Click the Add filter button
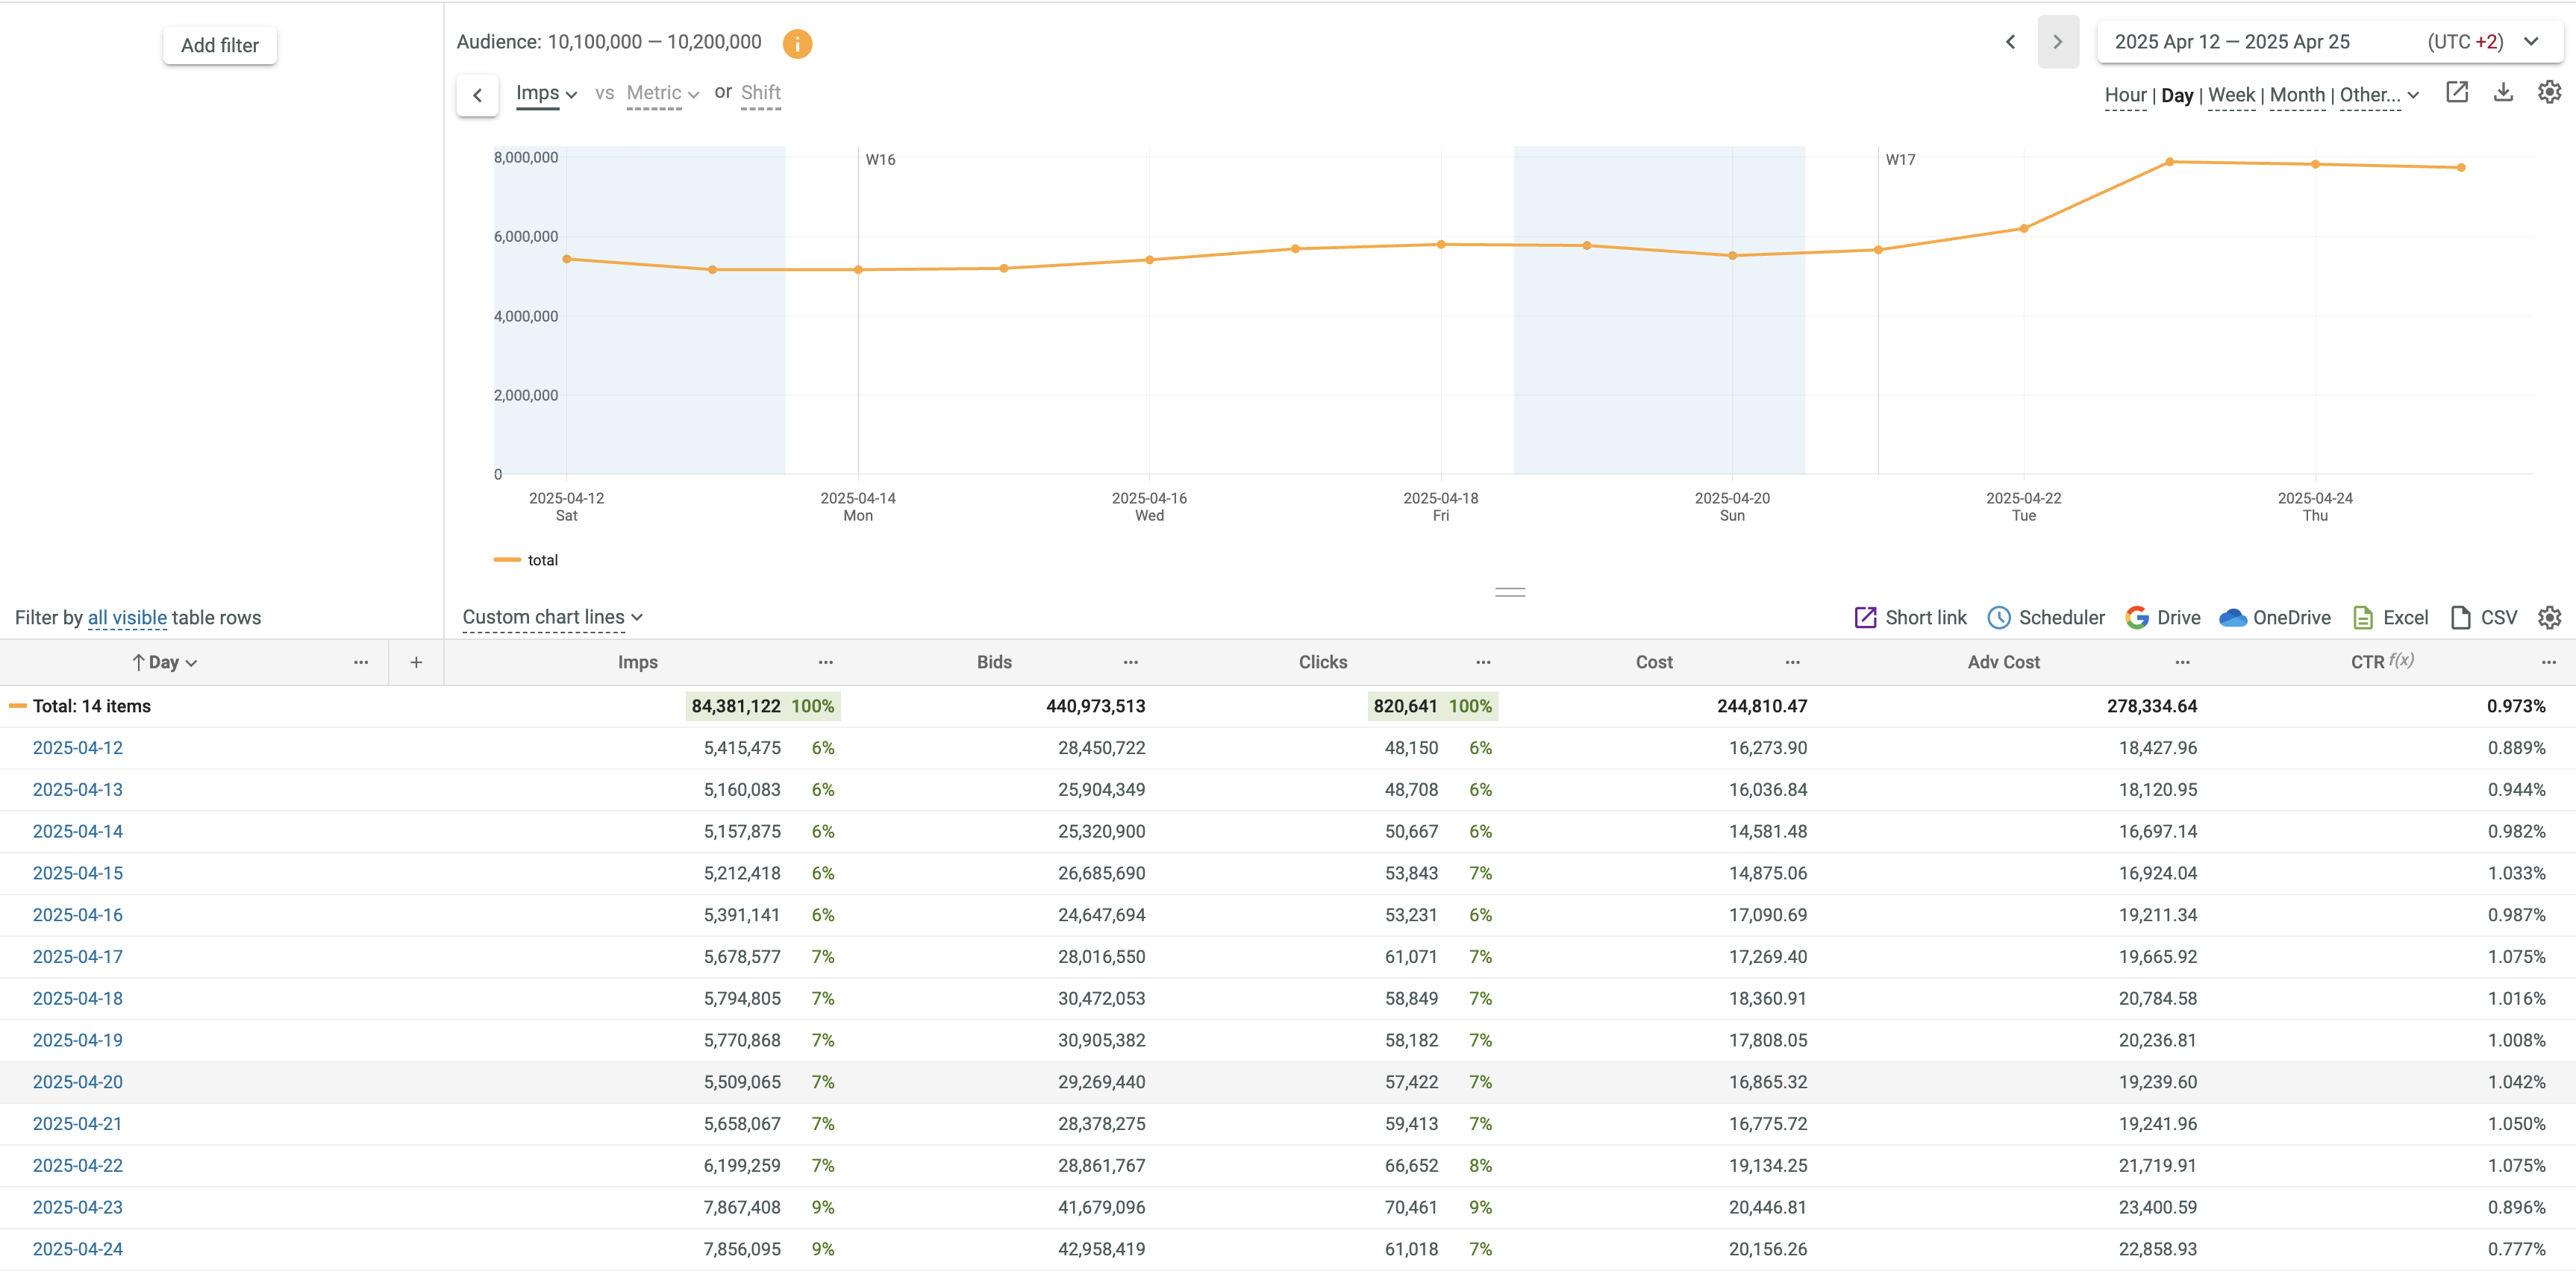 pyautogui.click(x=220, y=46)
